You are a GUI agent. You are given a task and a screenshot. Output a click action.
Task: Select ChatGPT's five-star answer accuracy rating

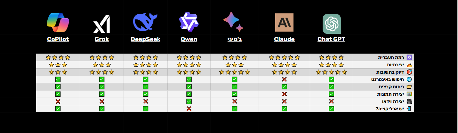tap(331, 72)
